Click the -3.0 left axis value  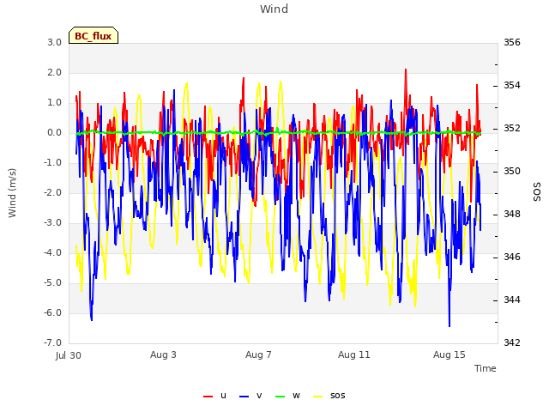coord(53,223)
